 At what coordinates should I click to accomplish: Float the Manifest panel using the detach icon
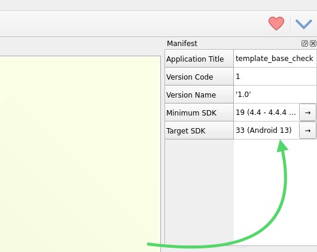point(304,43)
